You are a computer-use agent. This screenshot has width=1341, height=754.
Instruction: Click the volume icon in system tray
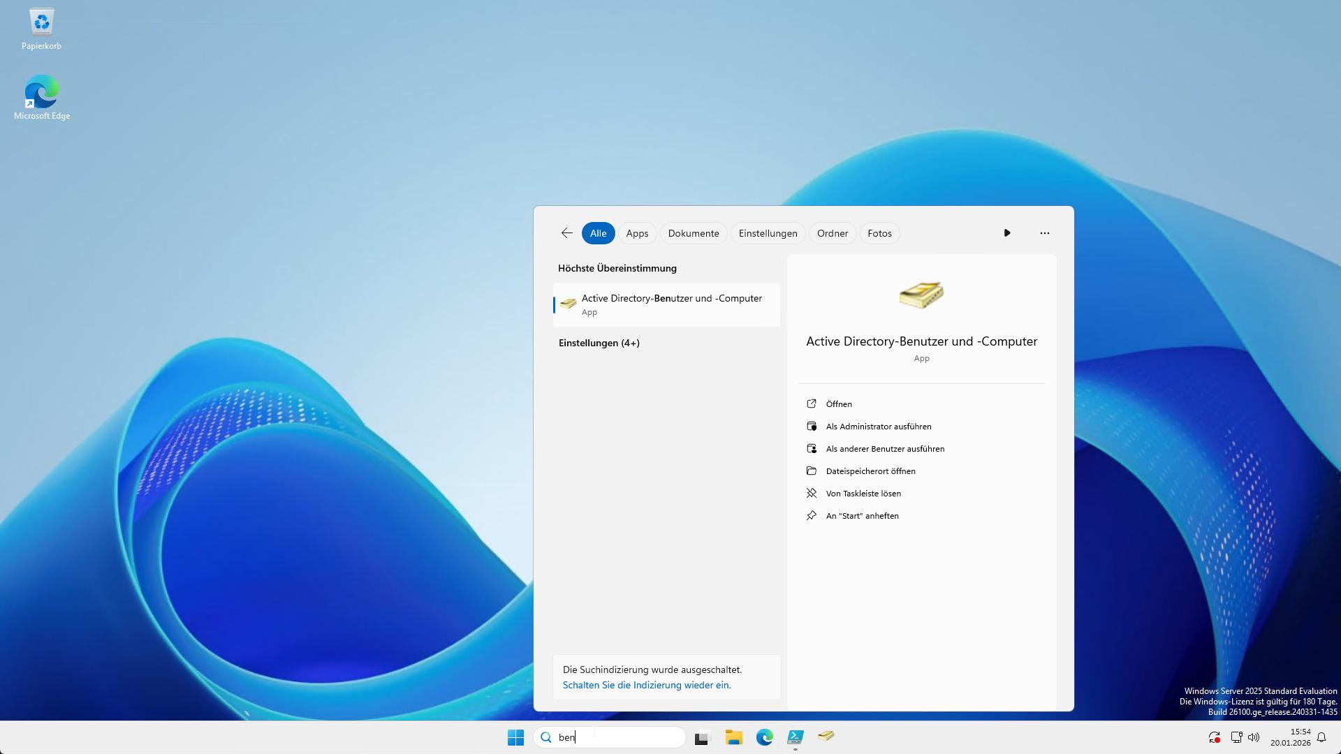click(x=1254, y=737)
